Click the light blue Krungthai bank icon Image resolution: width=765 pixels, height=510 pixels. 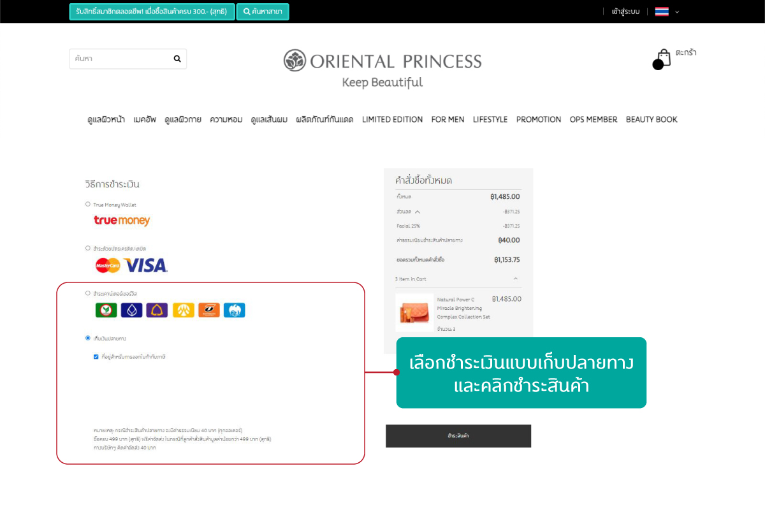tap(235, 310)
